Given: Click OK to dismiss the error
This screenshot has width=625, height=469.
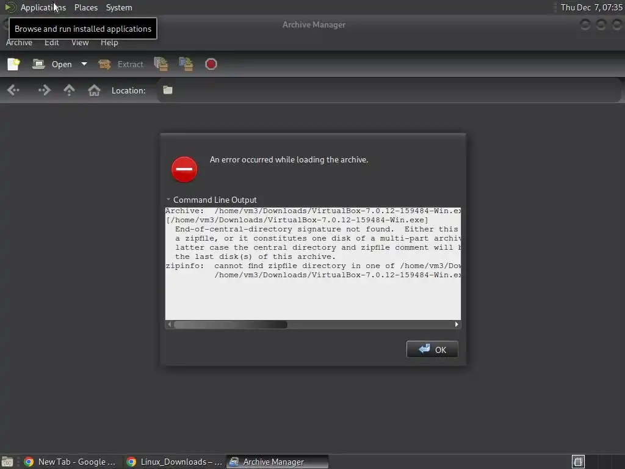Looking at the screenshot, I should pos(432,349).
